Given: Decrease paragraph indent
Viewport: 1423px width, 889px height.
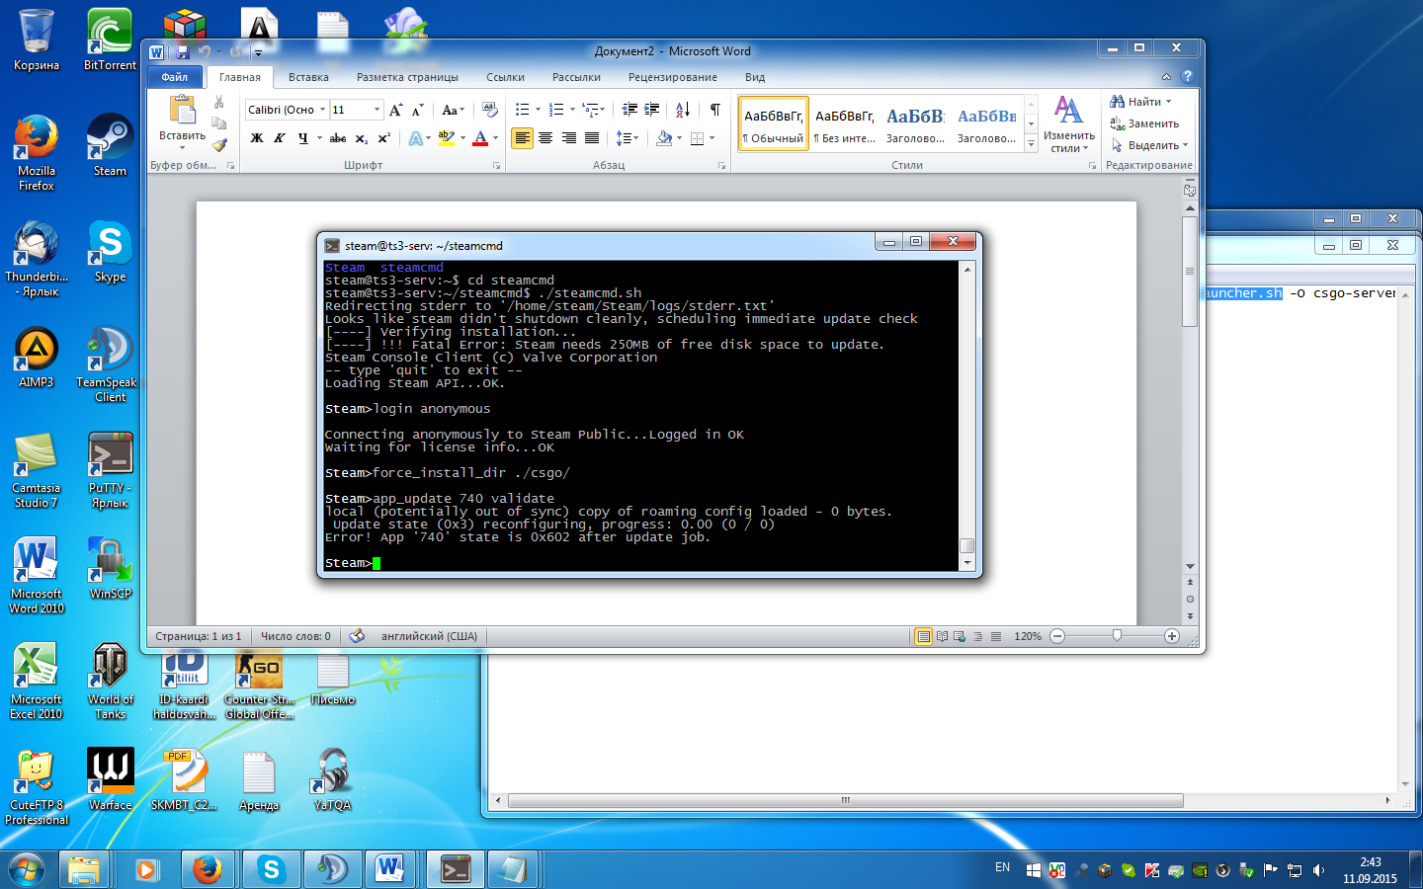Looking at the screenshot, I should 629,110.
